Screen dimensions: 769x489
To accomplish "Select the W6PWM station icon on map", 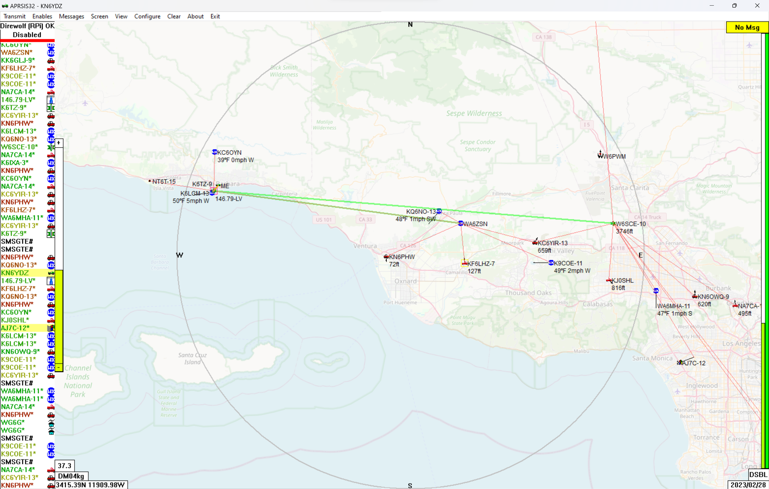I will (x=600, y=155).
